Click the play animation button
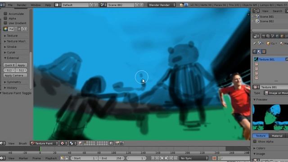This screenshot has height=162, width=288. click(x=166, y=158)
